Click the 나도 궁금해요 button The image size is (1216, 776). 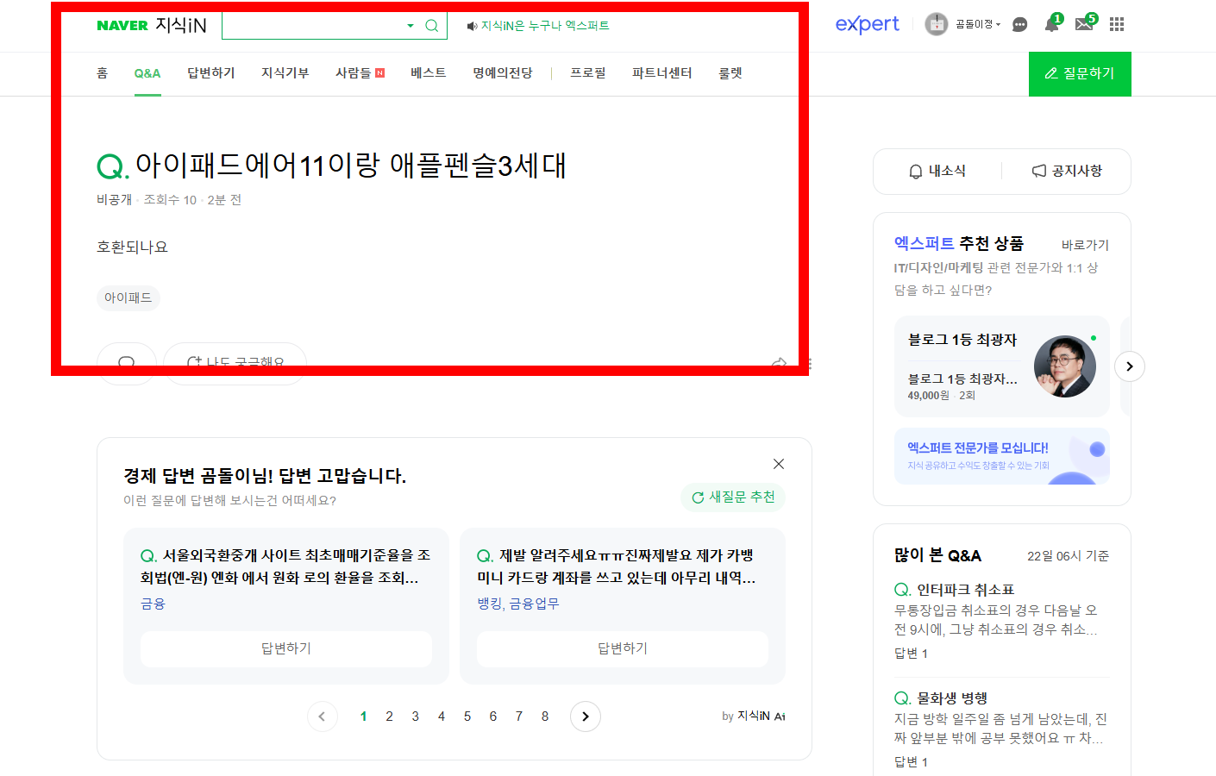point(235,363)
